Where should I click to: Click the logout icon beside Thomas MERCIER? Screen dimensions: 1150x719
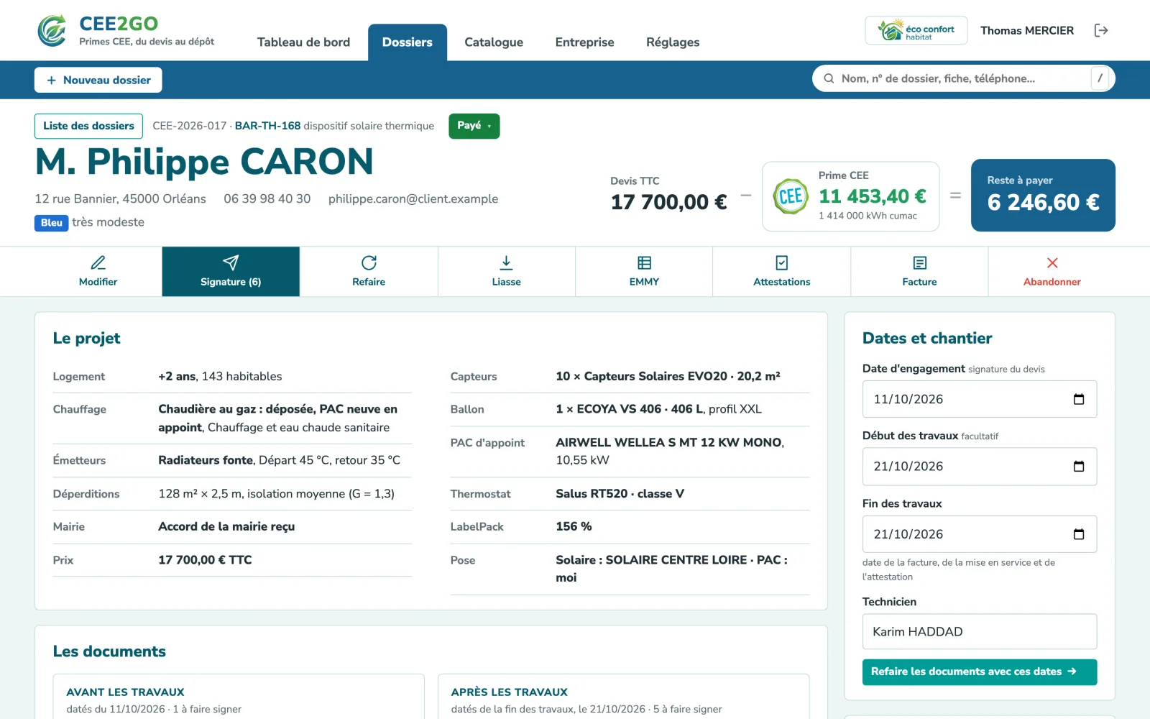coord(1101,30)
